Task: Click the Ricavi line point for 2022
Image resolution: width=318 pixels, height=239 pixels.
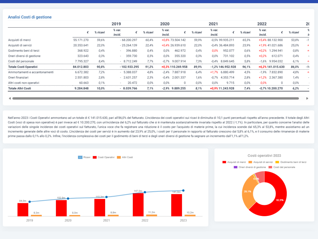Action: (145, 192)
